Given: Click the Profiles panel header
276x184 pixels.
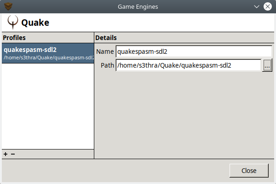Looking at the screenshot, I should pyautogui.click(x=14, y=38).
